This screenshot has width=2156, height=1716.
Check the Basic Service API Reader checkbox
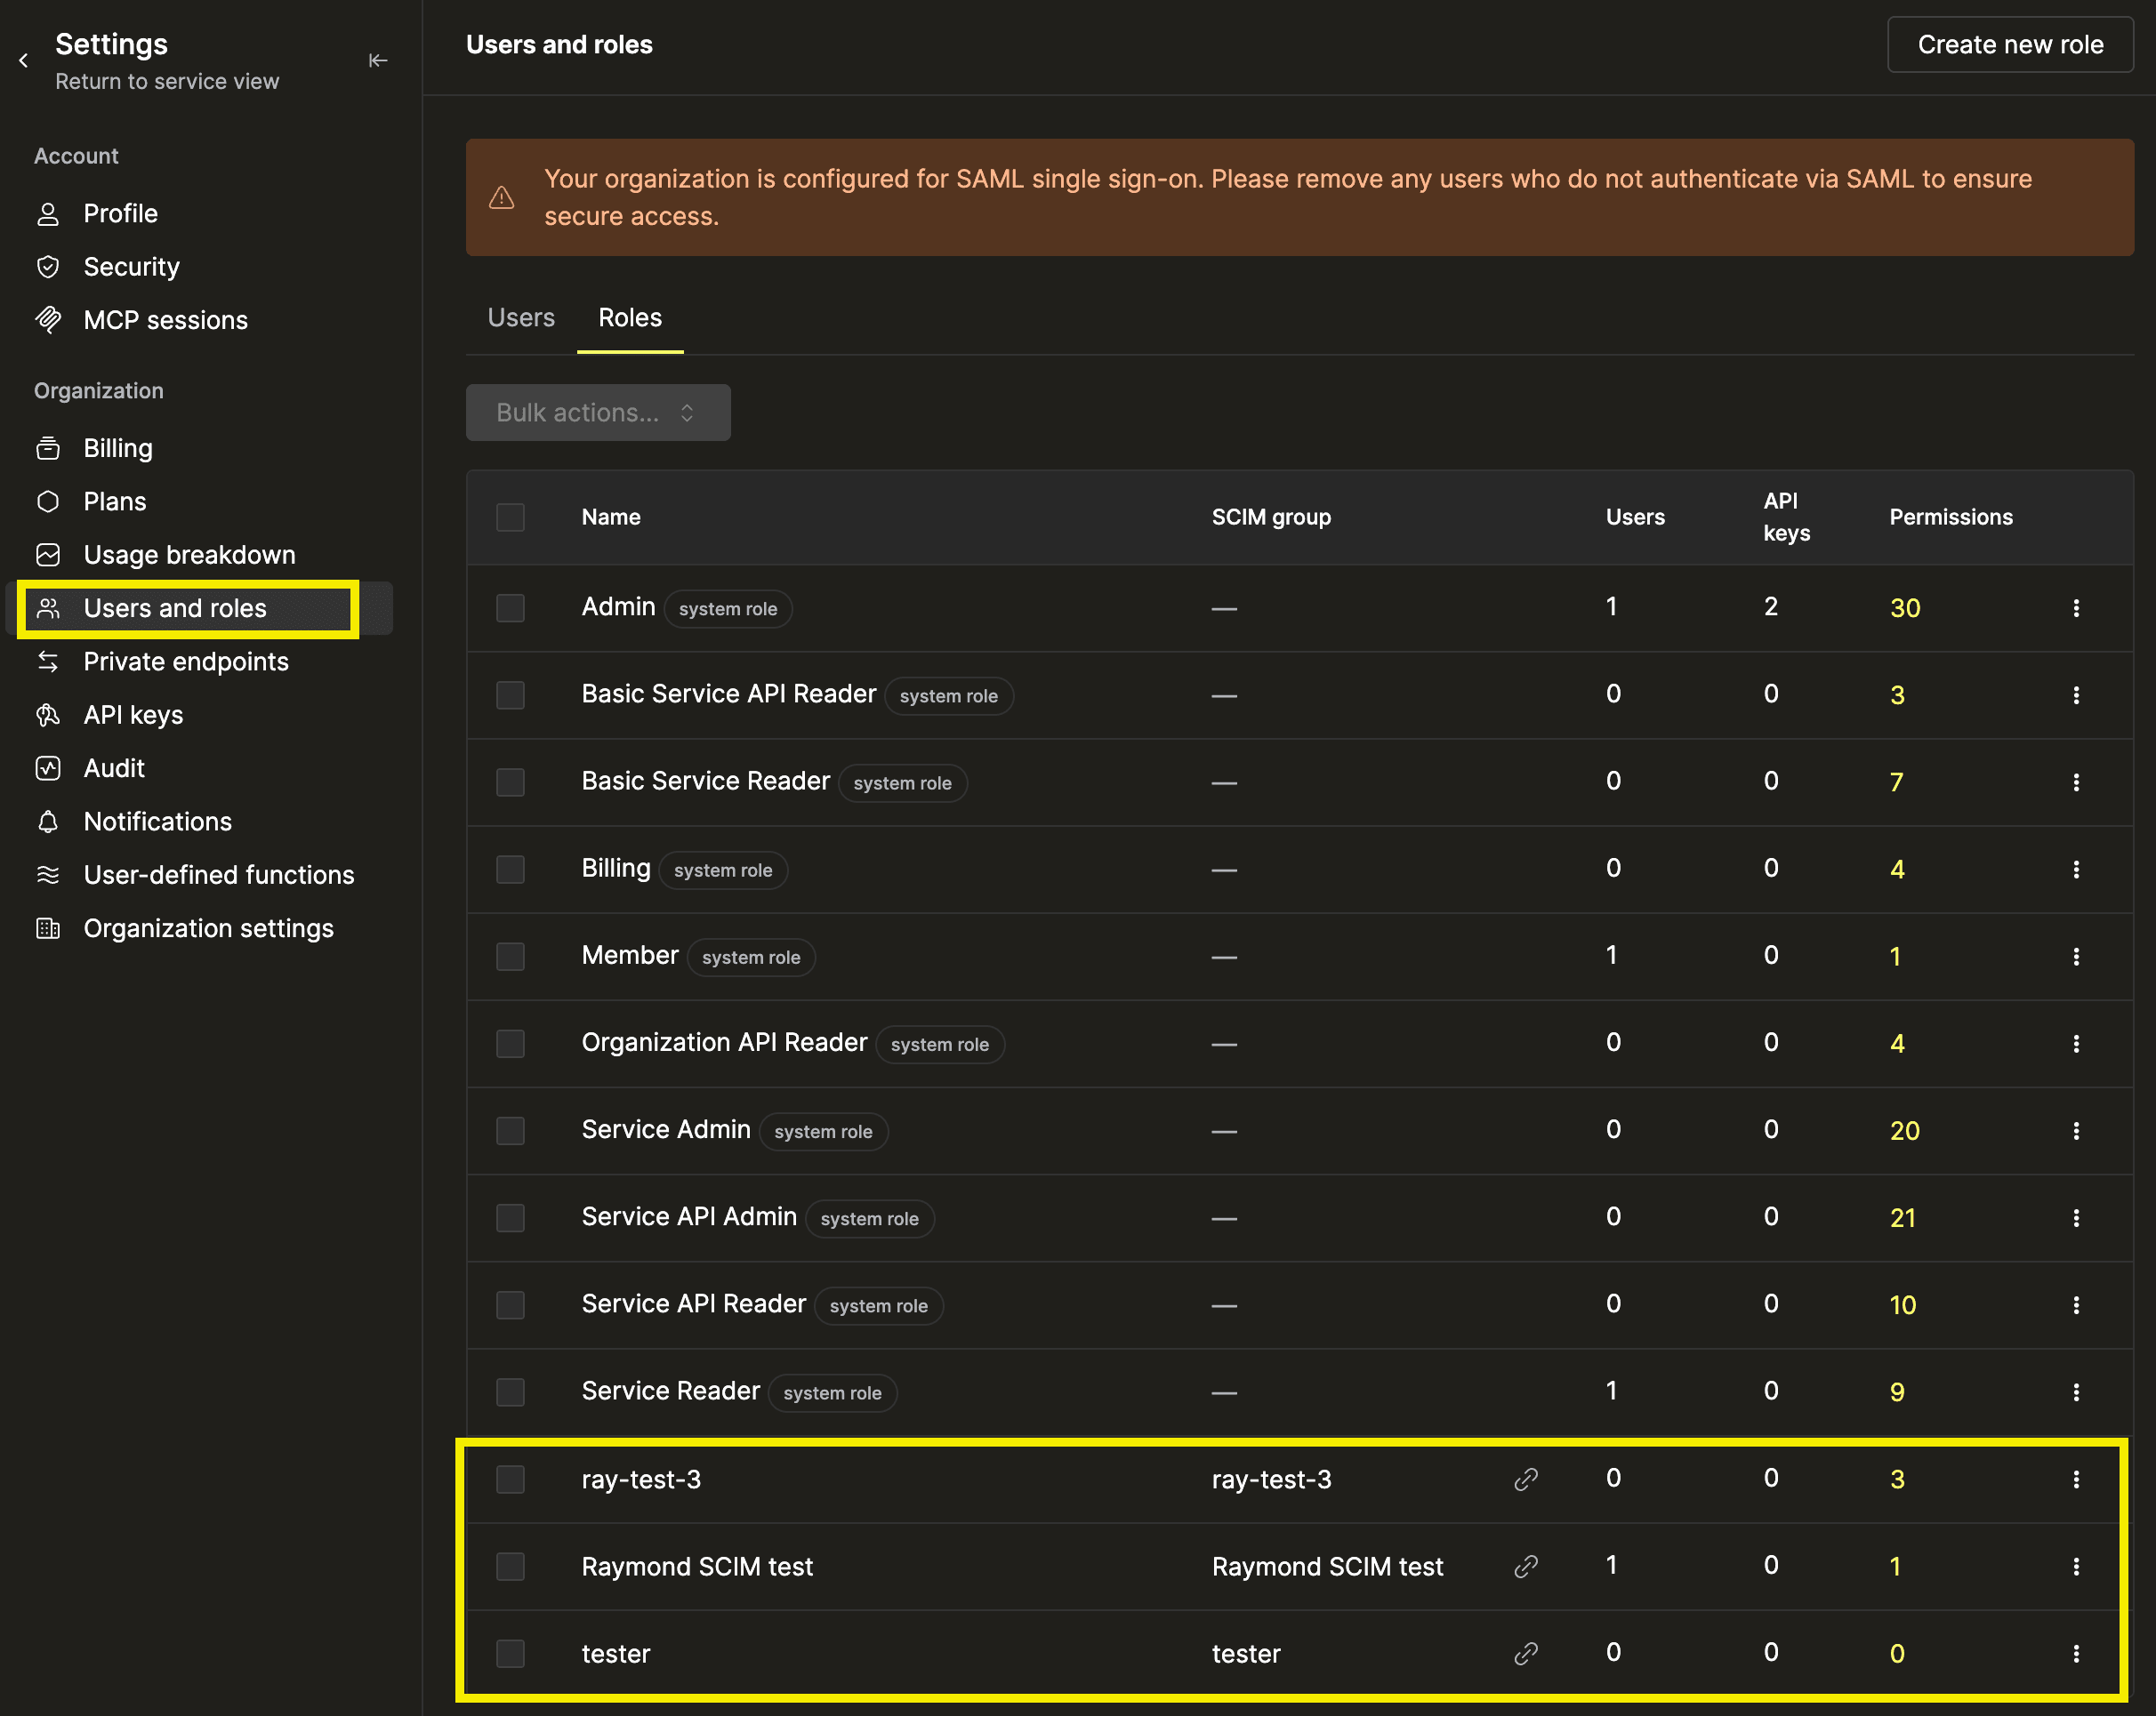511,694
